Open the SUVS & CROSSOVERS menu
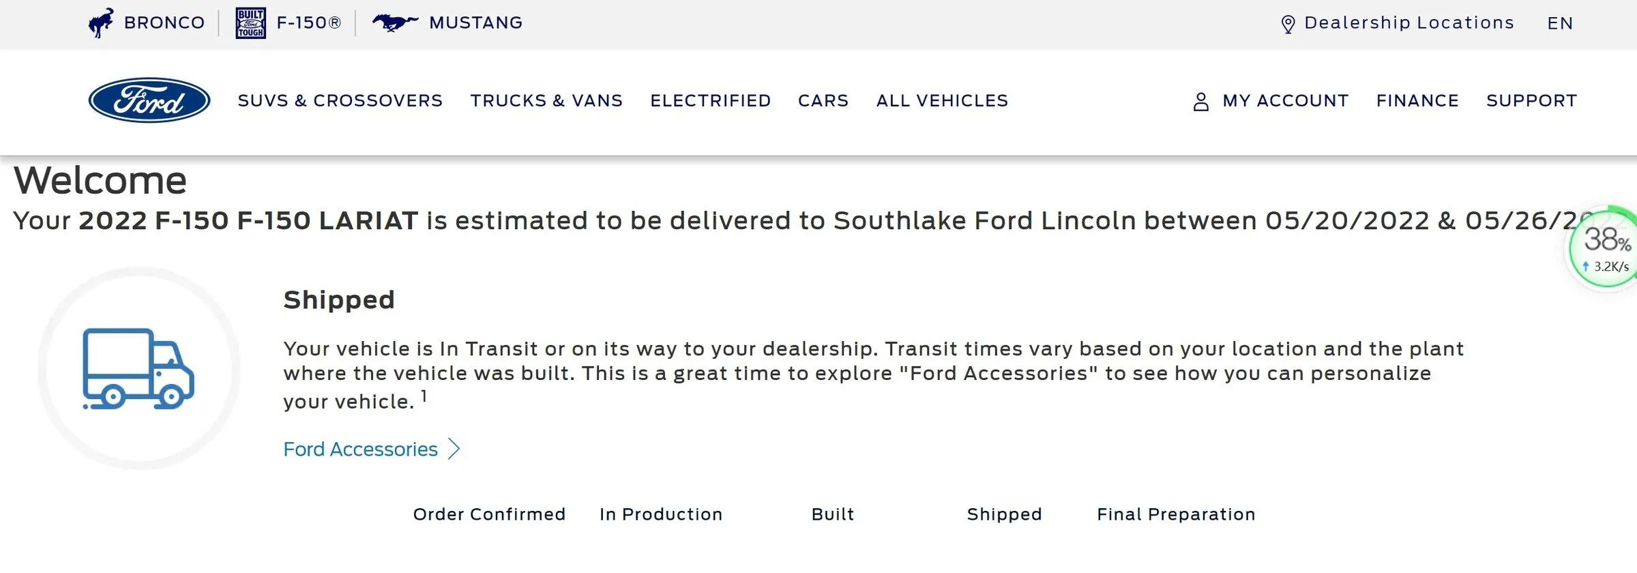Viewport: 1637px width, 573px height. coord(340,100)
